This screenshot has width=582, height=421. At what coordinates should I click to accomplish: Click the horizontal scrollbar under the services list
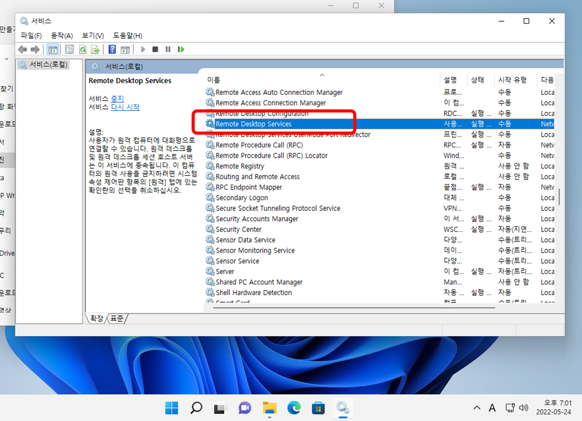click(354, 307)
